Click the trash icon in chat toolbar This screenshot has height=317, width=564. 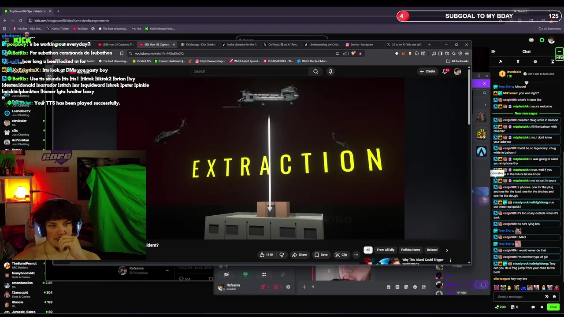click(x=518, y=62)
